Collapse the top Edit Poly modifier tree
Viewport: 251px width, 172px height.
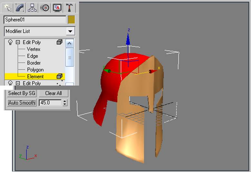(18, 42)
